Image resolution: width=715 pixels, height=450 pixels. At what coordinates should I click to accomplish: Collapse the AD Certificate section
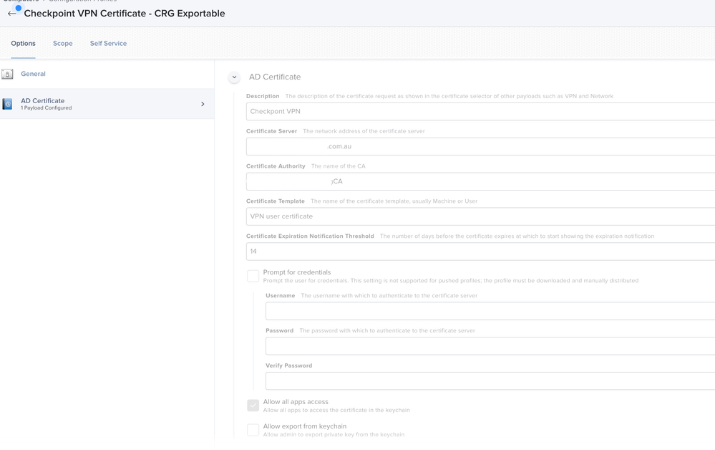(x=234, y=77)
